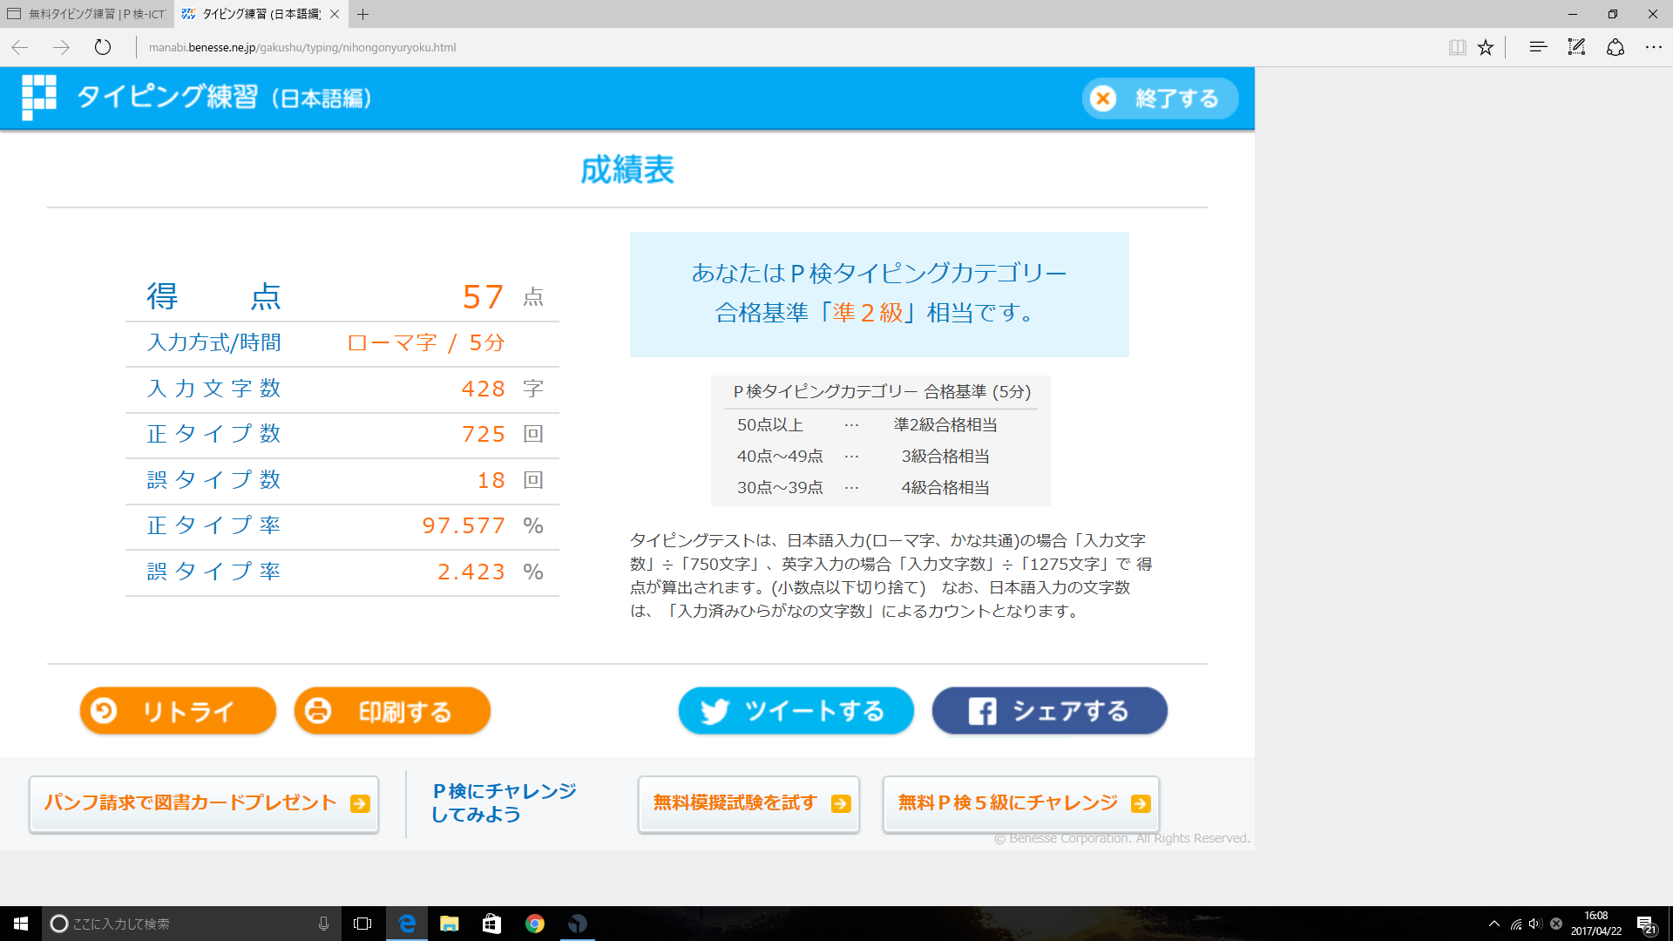Click the network icon in system tray
The height and width of the screenshot is (941, 1673).
1516,924
